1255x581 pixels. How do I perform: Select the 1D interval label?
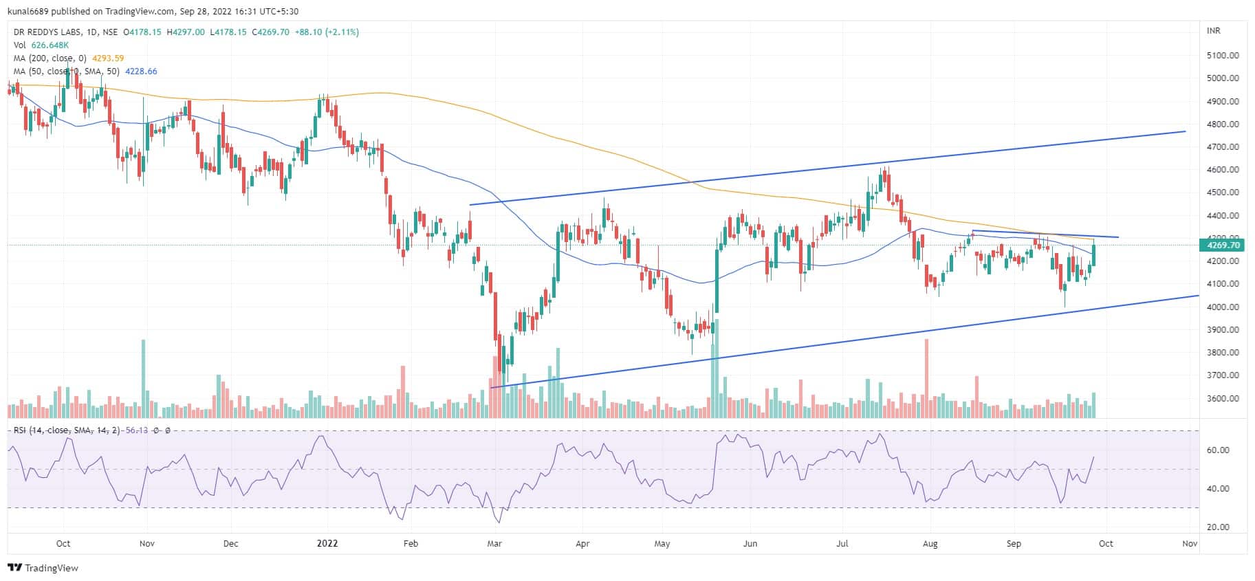pos(92,32)
